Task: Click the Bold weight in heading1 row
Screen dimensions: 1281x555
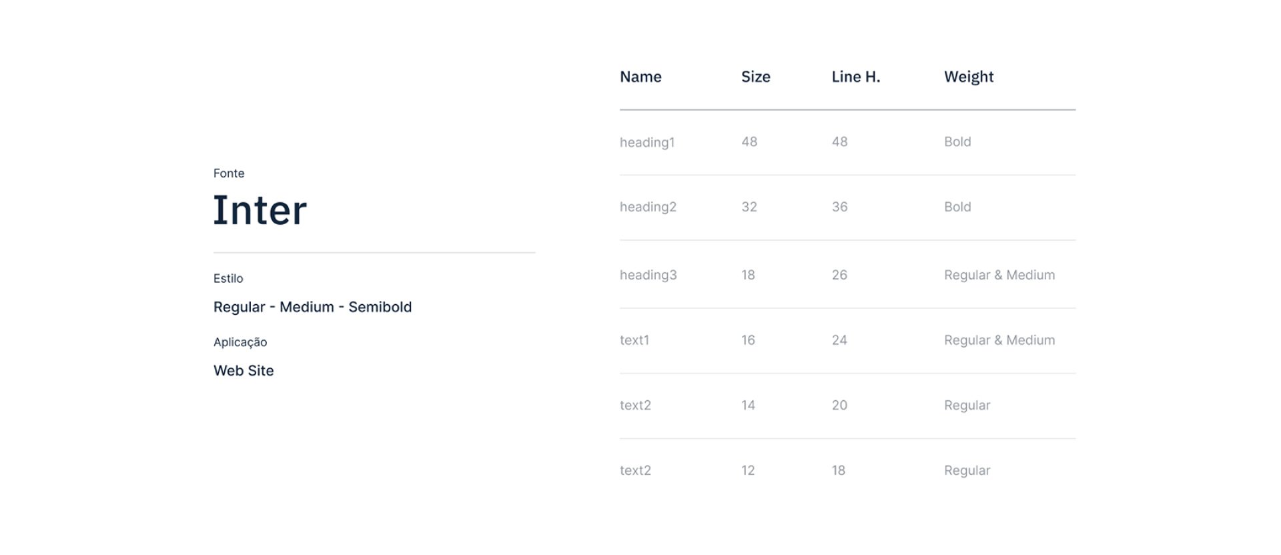Action: tap(957, 141)
